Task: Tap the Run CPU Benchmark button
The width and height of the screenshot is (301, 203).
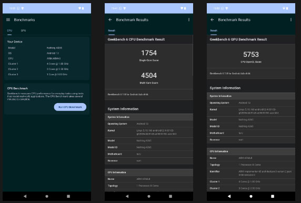Action: [x=70, y=107]
